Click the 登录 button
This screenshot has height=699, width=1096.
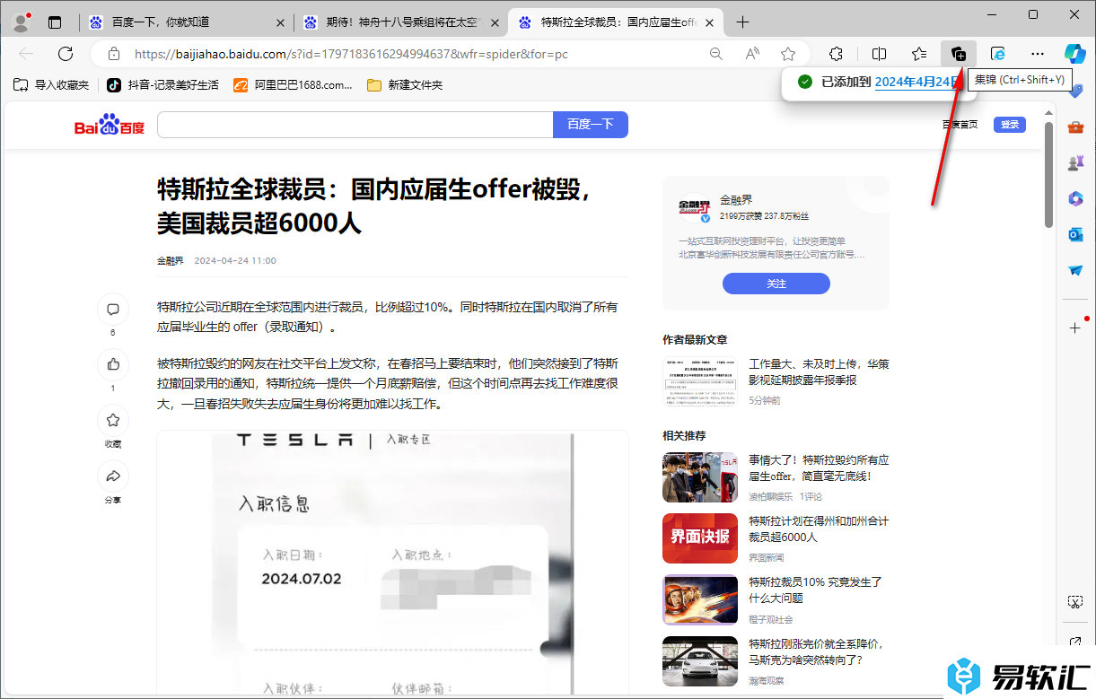click(1010, 125)
